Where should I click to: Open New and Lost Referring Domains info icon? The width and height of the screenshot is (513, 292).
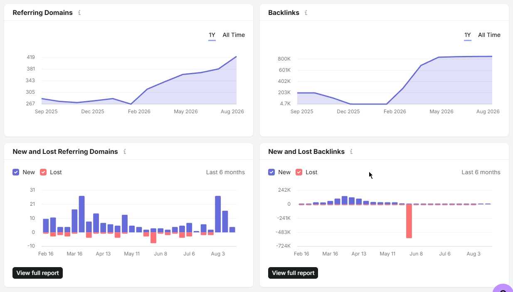coord(125,151)
